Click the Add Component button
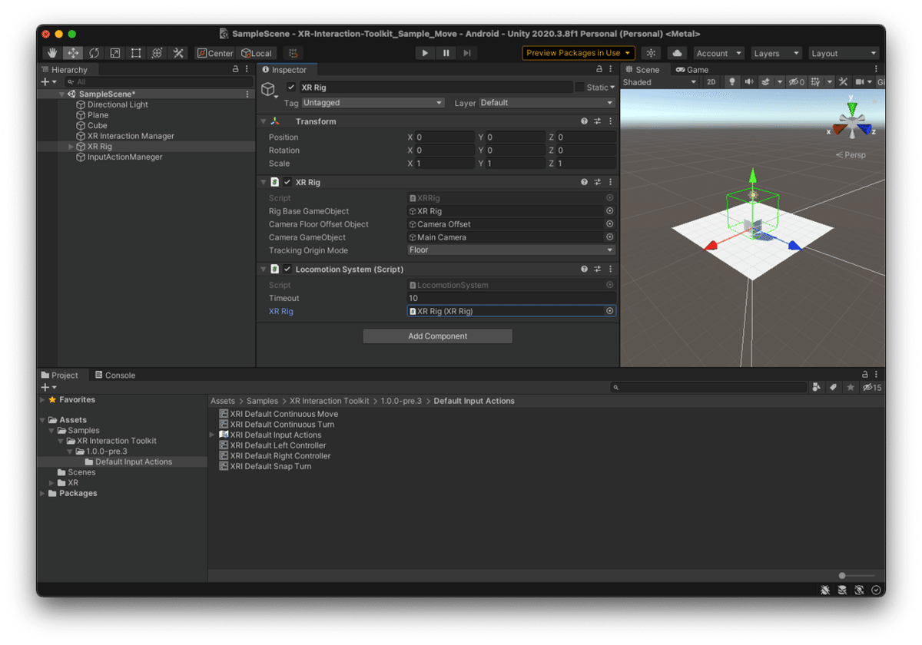922x645 pixels. pos(437,336)
